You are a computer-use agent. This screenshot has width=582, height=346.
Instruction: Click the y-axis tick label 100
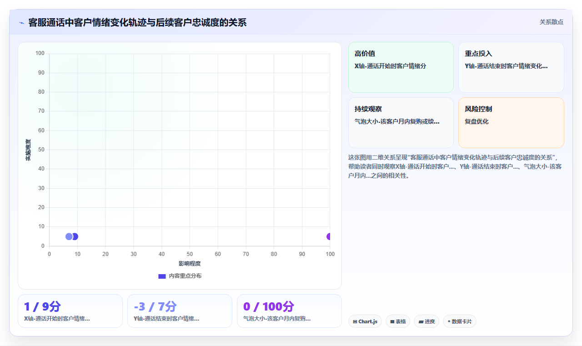coord(40,54)
